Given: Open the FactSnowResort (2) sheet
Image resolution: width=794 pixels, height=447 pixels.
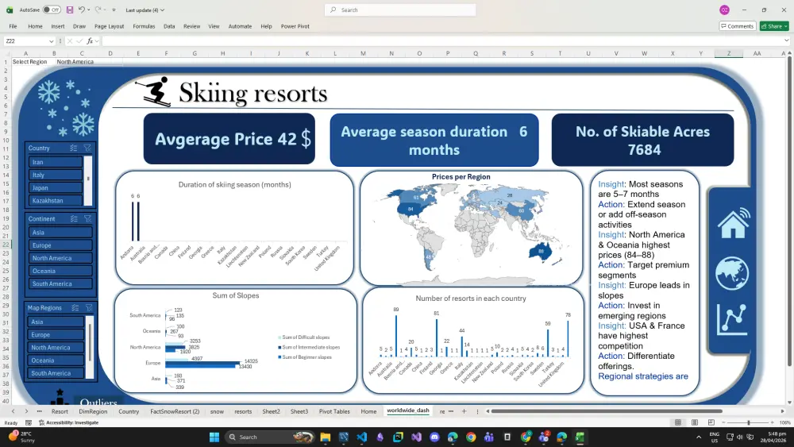Looking at the screenshot, I should [175, 411].
